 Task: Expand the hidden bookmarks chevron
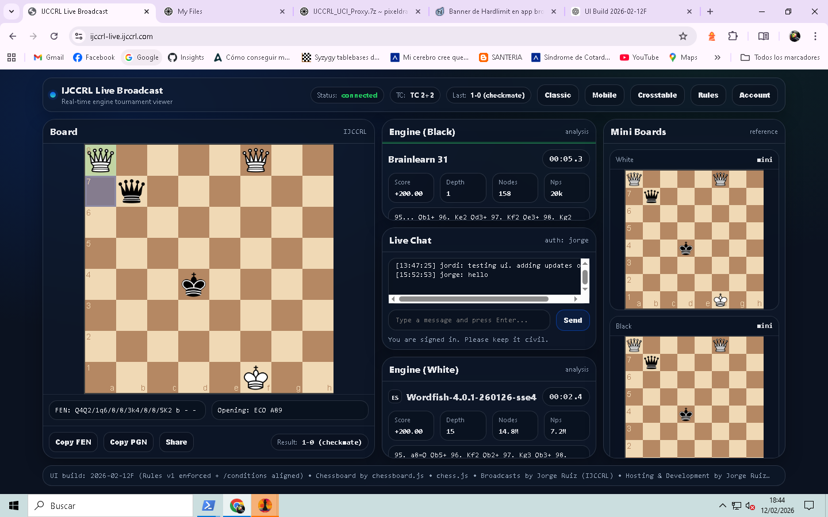pos(717,57)
